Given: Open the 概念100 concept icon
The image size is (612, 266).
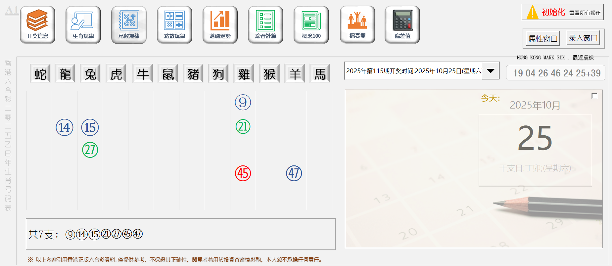Looking at the screenshot, I should coord(311,24).
